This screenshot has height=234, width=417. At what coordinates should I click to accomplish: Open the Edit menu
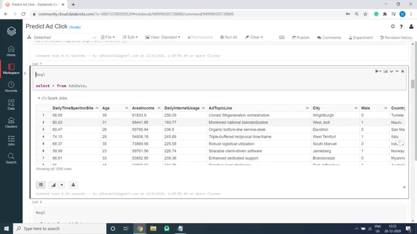coord(130,37)
